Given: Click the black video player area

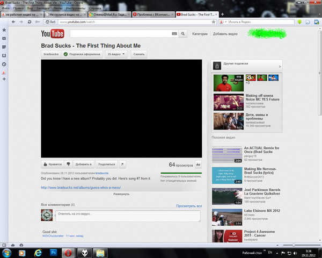Looking at the screenshot, I should click(121, 109).
